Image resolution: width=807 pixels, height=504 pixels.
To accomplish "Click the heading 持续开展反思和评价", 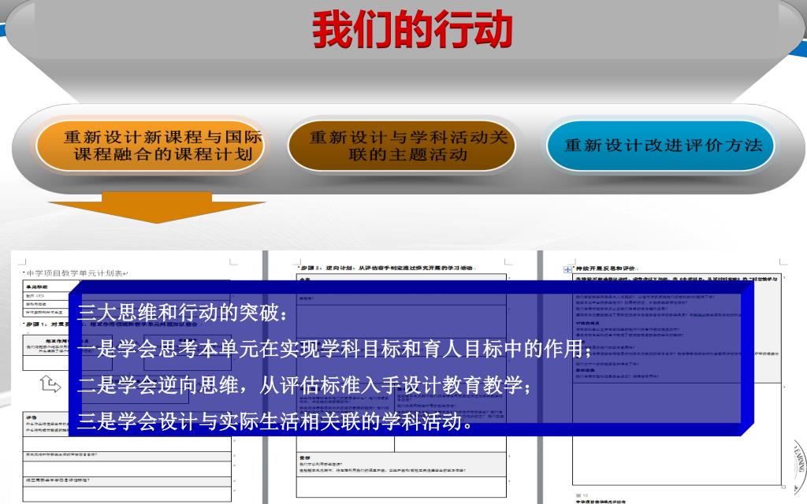I will 605,269.
